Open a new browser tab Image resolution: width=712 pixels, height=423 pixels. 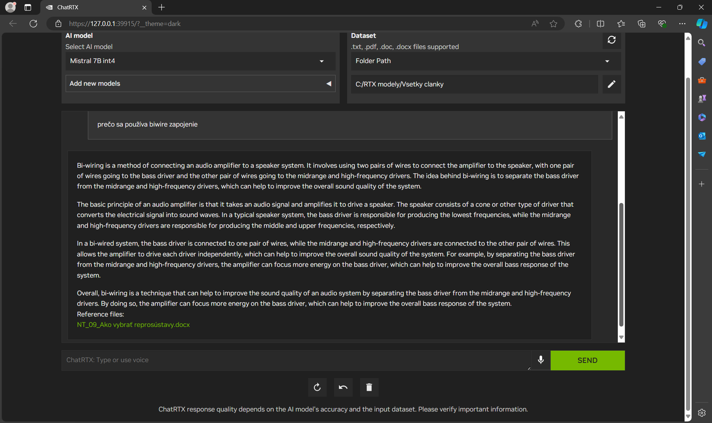(x=162, y=7)
